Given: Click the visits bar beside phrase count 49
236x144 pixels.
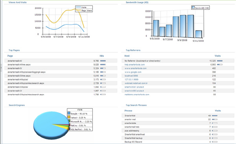Looking at the screenshot, I should pos(215,116).
